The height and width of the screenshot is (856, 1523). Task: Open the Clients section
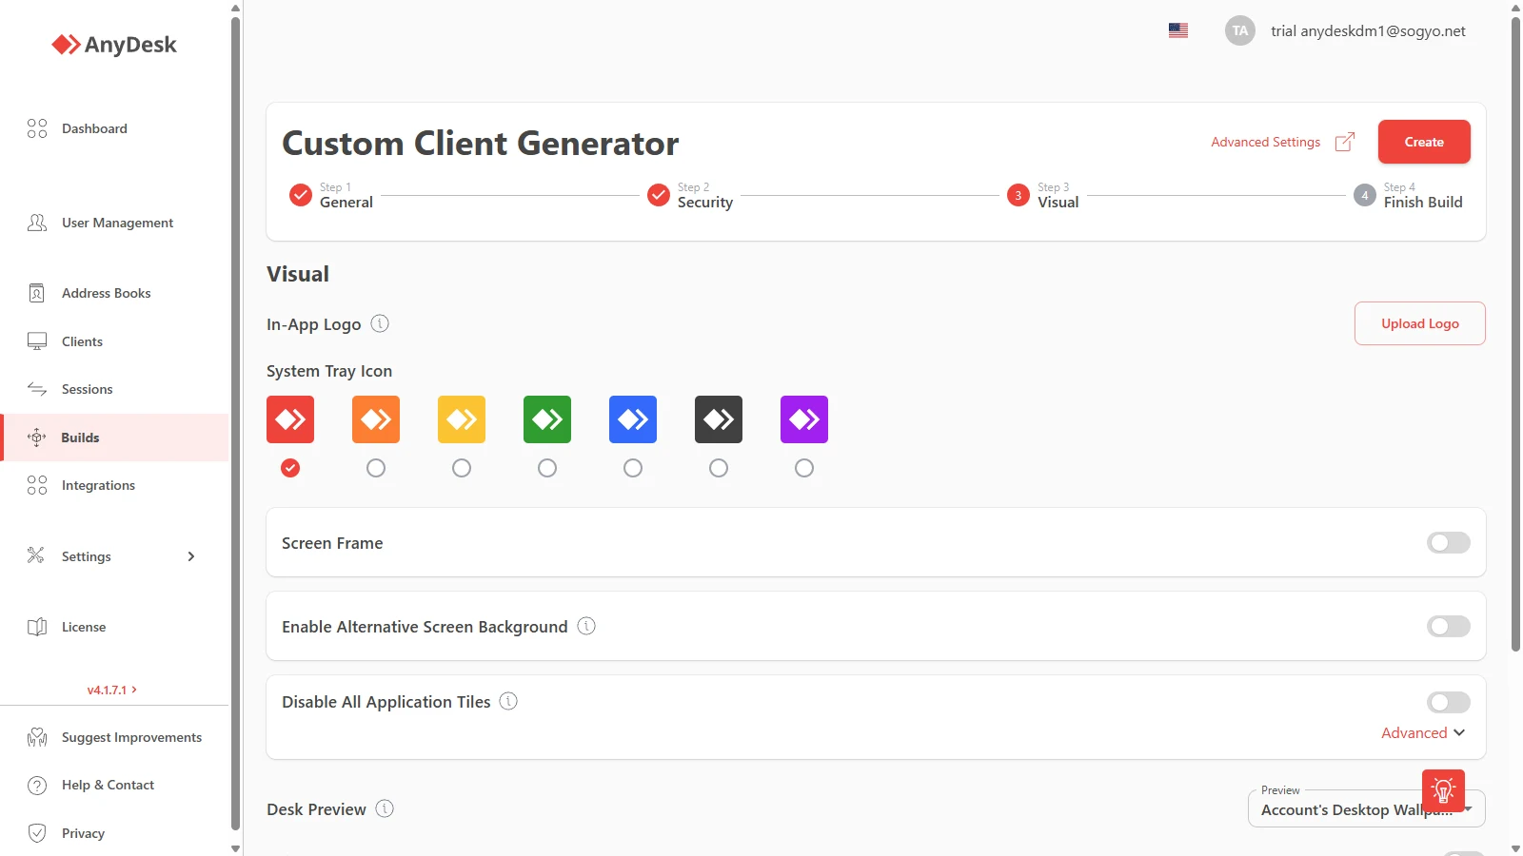[x=82, y=341]
